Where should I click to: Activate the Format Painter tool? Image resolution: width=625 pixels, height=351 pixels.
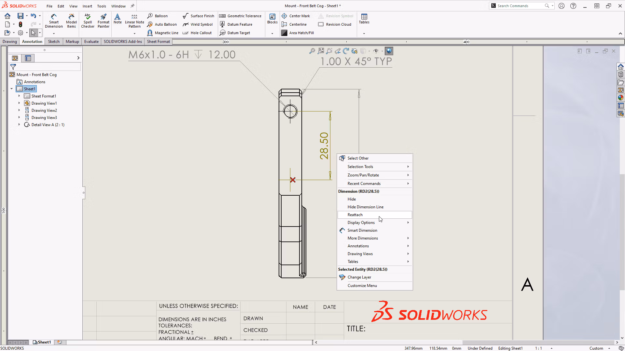click(104, 21)
